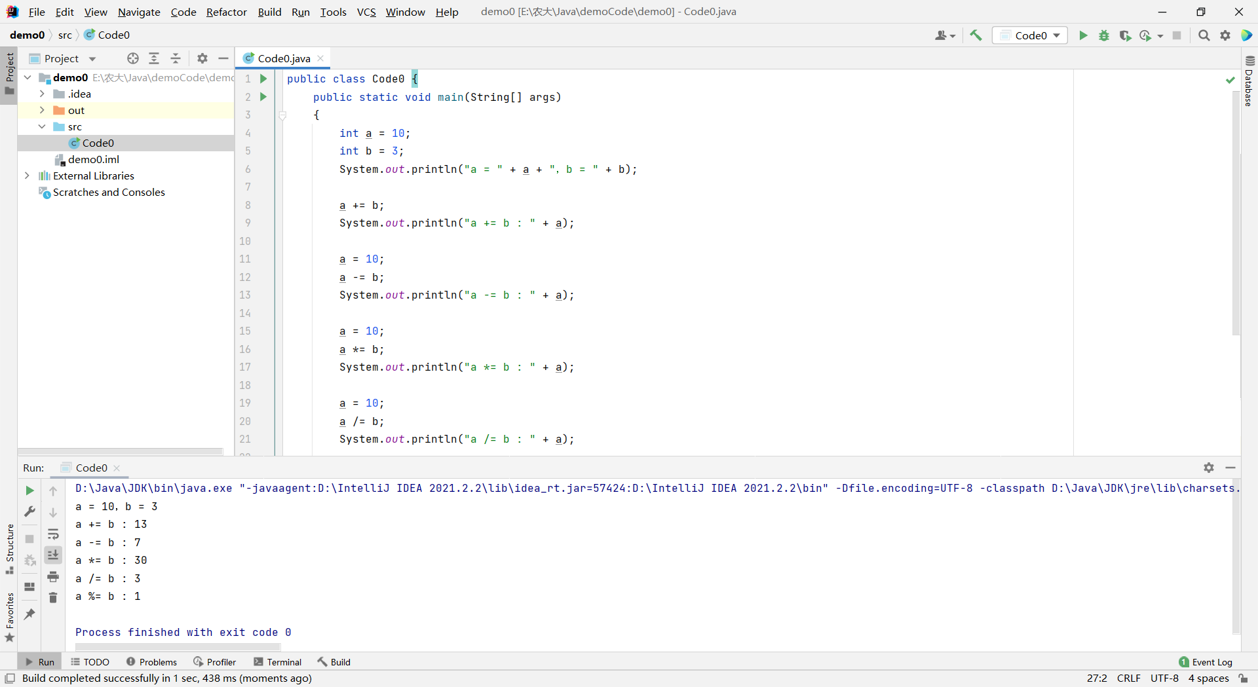Switch to the Terminal tool window tab
This screenshot has width=1258, height=687.
pyautogui.click(x=277, y=662)
